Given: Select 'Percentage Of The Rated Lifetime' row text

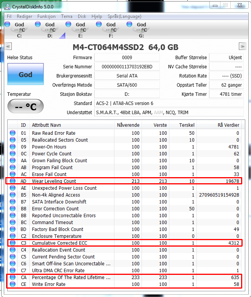Looking at the screenshot, I should [x=71, y=277].
